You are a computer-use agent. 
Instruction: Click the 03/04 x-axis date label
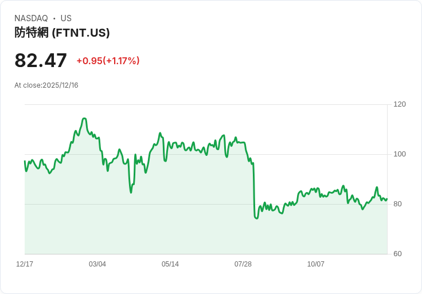pyautogui.click(x=97, y=264)
